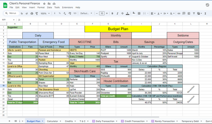
Task: Move document with folder icon
Action: tap(49, 4)
